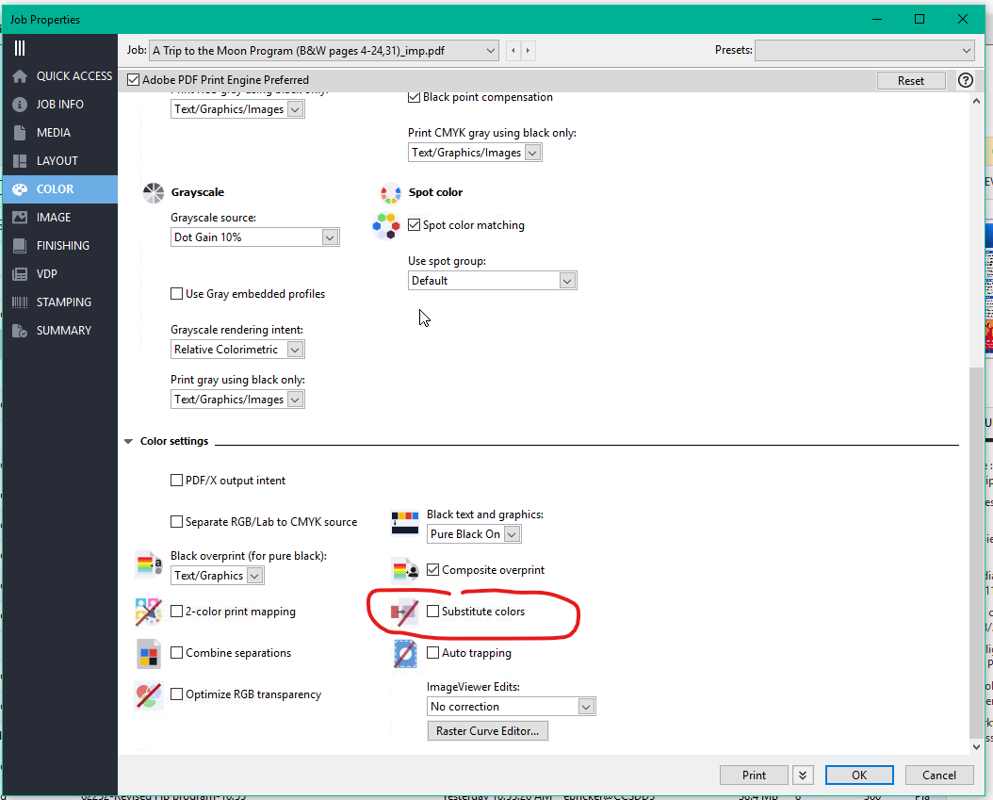The height and width of the screenshot is (800, 993).
Task: Click the Optimize RGB transparency icon
Action: pyautogui.click(x=149, y=694)
